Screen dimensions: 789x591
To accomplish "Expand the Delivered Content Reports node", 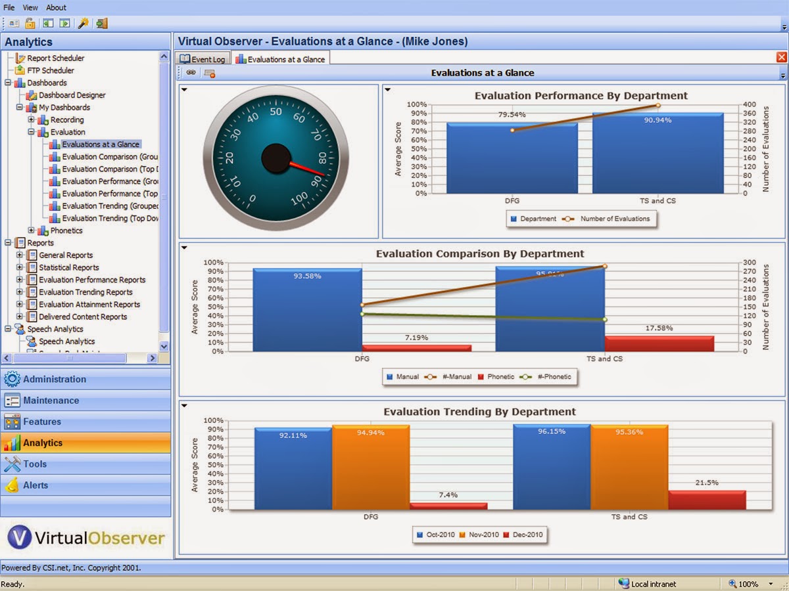I will tap(20, 317).
